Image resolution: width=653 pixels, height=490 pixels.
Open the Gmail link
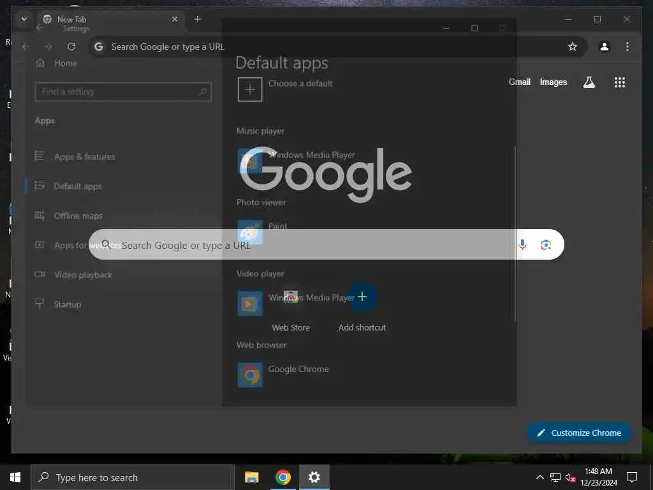(519, 82)
